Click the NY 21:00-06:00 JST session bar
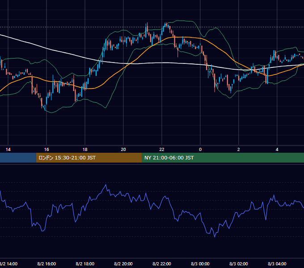Viewport: 304px width, 268px height. (x=223, y=158)
